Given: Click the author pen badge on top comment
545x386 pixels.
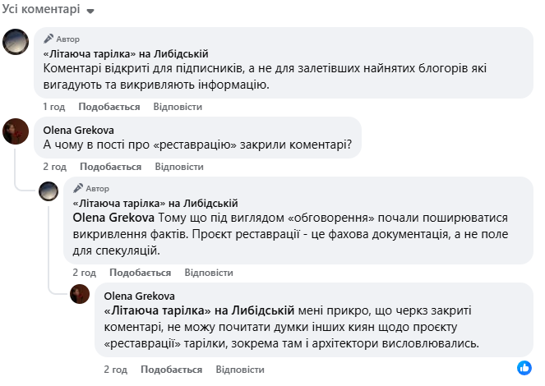Looking at the screenshot, I should pos(49,39).
